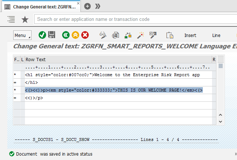Click the glasses display/change toggle icon

pos(103,35)
